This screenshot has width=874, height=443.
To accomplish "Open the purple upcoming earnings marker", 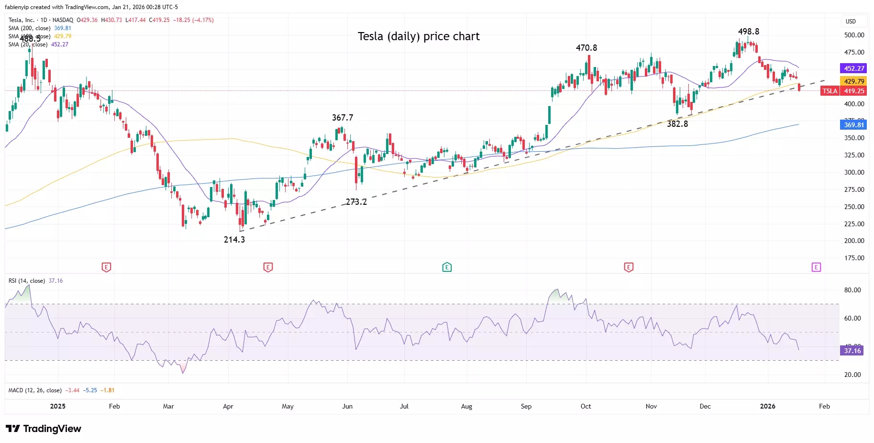I will click(816, 267).
